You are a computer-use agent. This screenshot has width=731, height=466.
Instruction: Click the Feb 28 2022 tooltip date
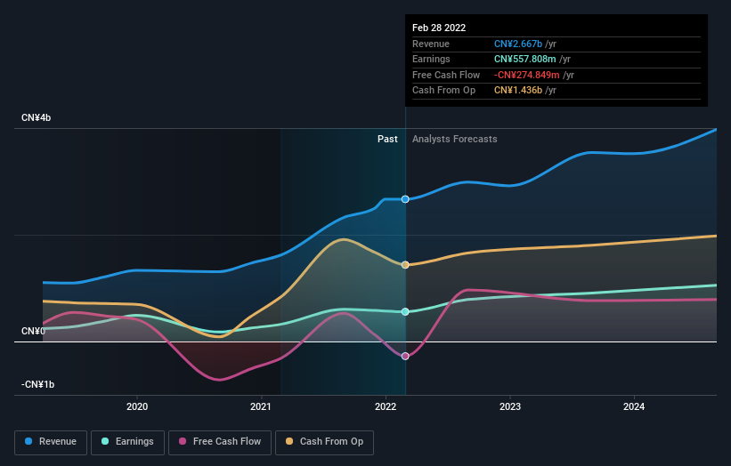tap(439, 28)
